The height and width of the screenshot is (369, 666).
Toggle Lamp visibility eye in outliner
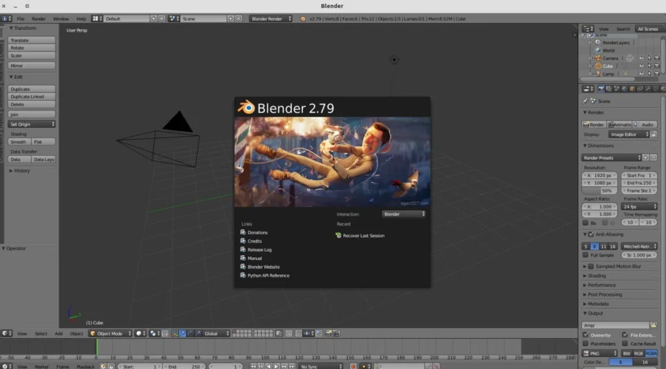641,74
